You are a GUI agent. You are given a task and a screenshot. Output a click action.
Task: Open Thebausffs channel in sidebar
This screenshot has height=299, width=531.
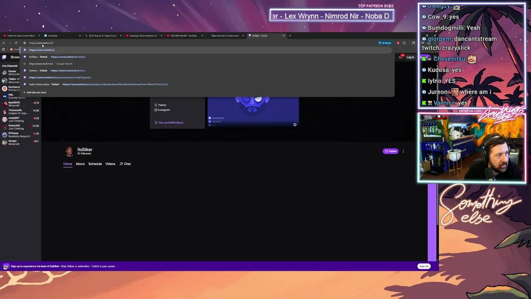point(20,112)
